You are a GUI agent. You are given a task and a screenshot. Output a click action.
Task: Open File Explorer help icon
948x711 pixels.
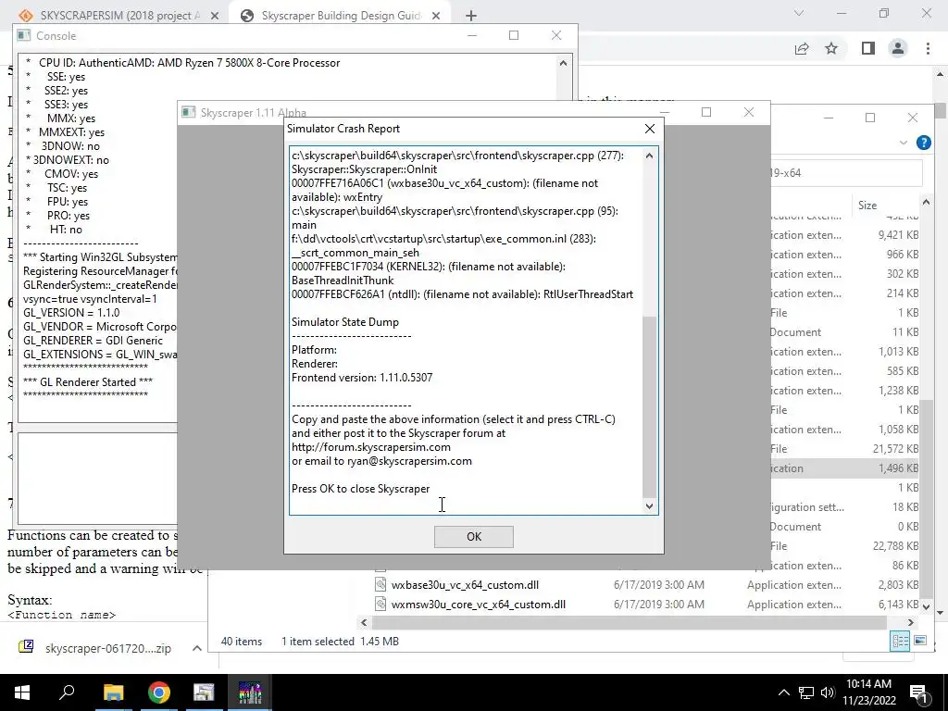tap(923, 143)
